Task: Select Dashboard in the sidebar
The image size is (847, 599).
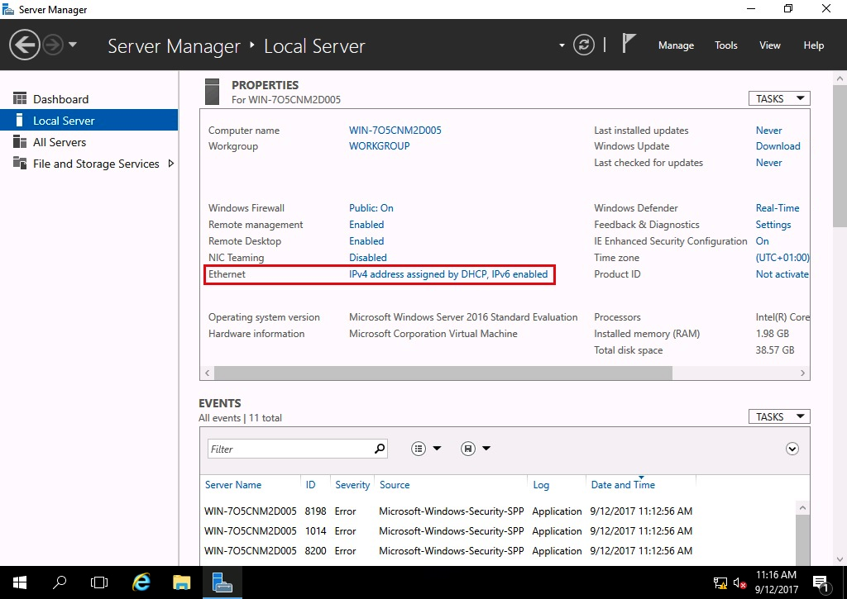Action: point(60,99)
